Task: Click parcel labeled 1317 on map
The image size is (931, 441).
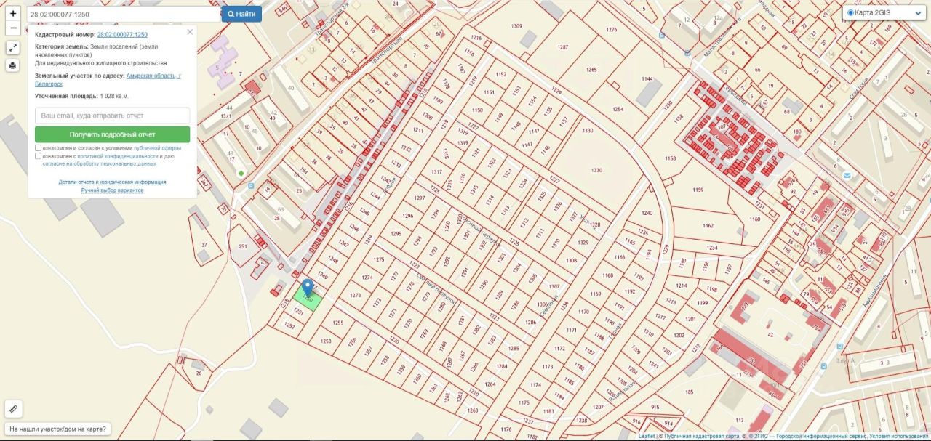Action: pos(436,171)
